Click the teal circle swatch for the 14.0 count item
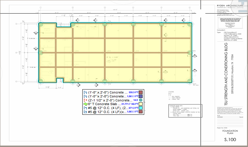This screenshot has width=248, height=147. 141,100
